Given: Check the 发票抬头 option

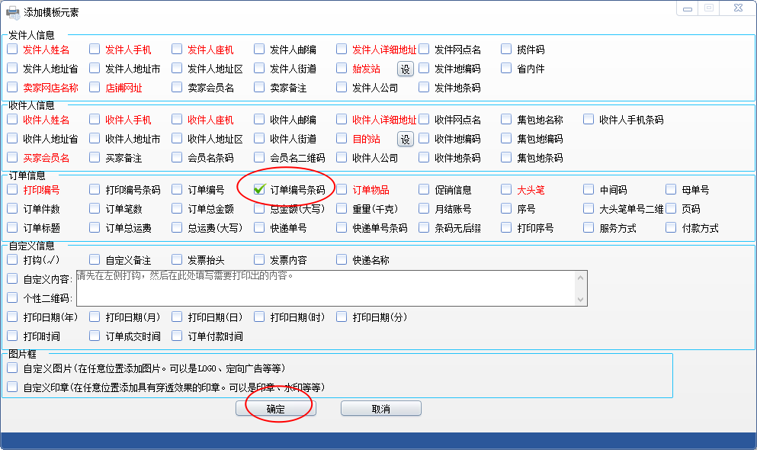Looking at the screenshot, I should pos(176,259).
